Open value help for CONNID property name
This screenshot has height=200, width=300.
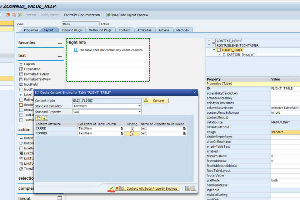184,133
